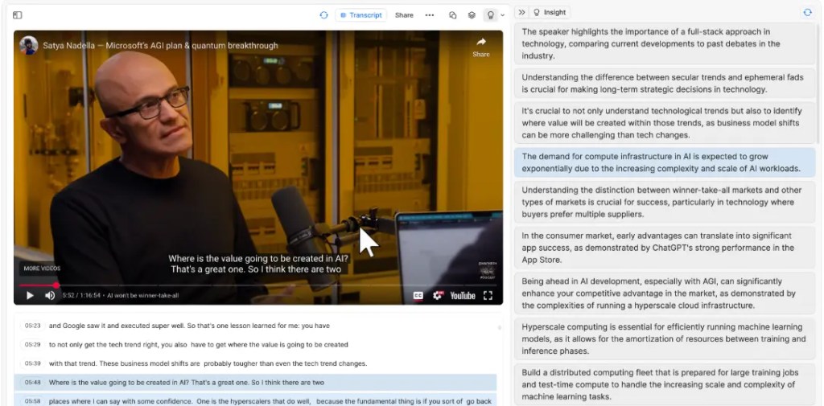Mute the video volume
Screen dimensions: 824x406
click(49, 295)
